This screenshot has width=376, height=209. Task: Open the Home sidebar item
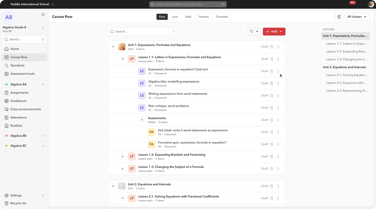24,49
